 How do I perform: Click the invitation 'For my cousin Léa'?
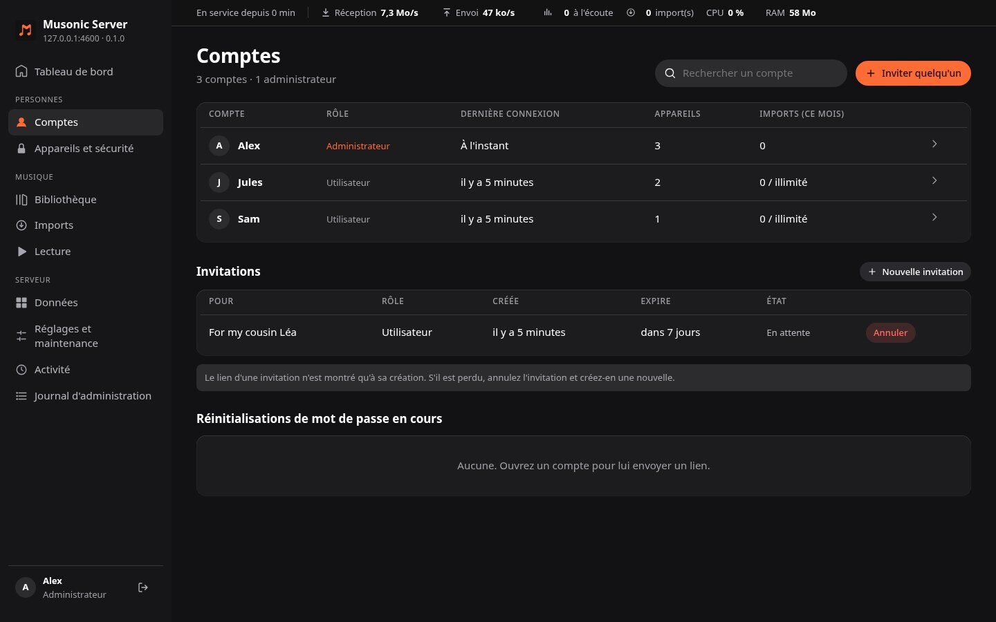point(252,332)
